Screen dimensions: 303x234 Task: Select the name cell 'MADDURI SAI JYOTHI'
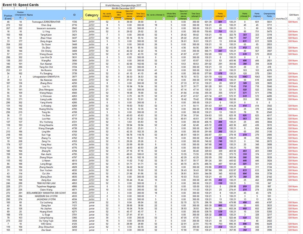pyautogui.click(x=46, y=196)
